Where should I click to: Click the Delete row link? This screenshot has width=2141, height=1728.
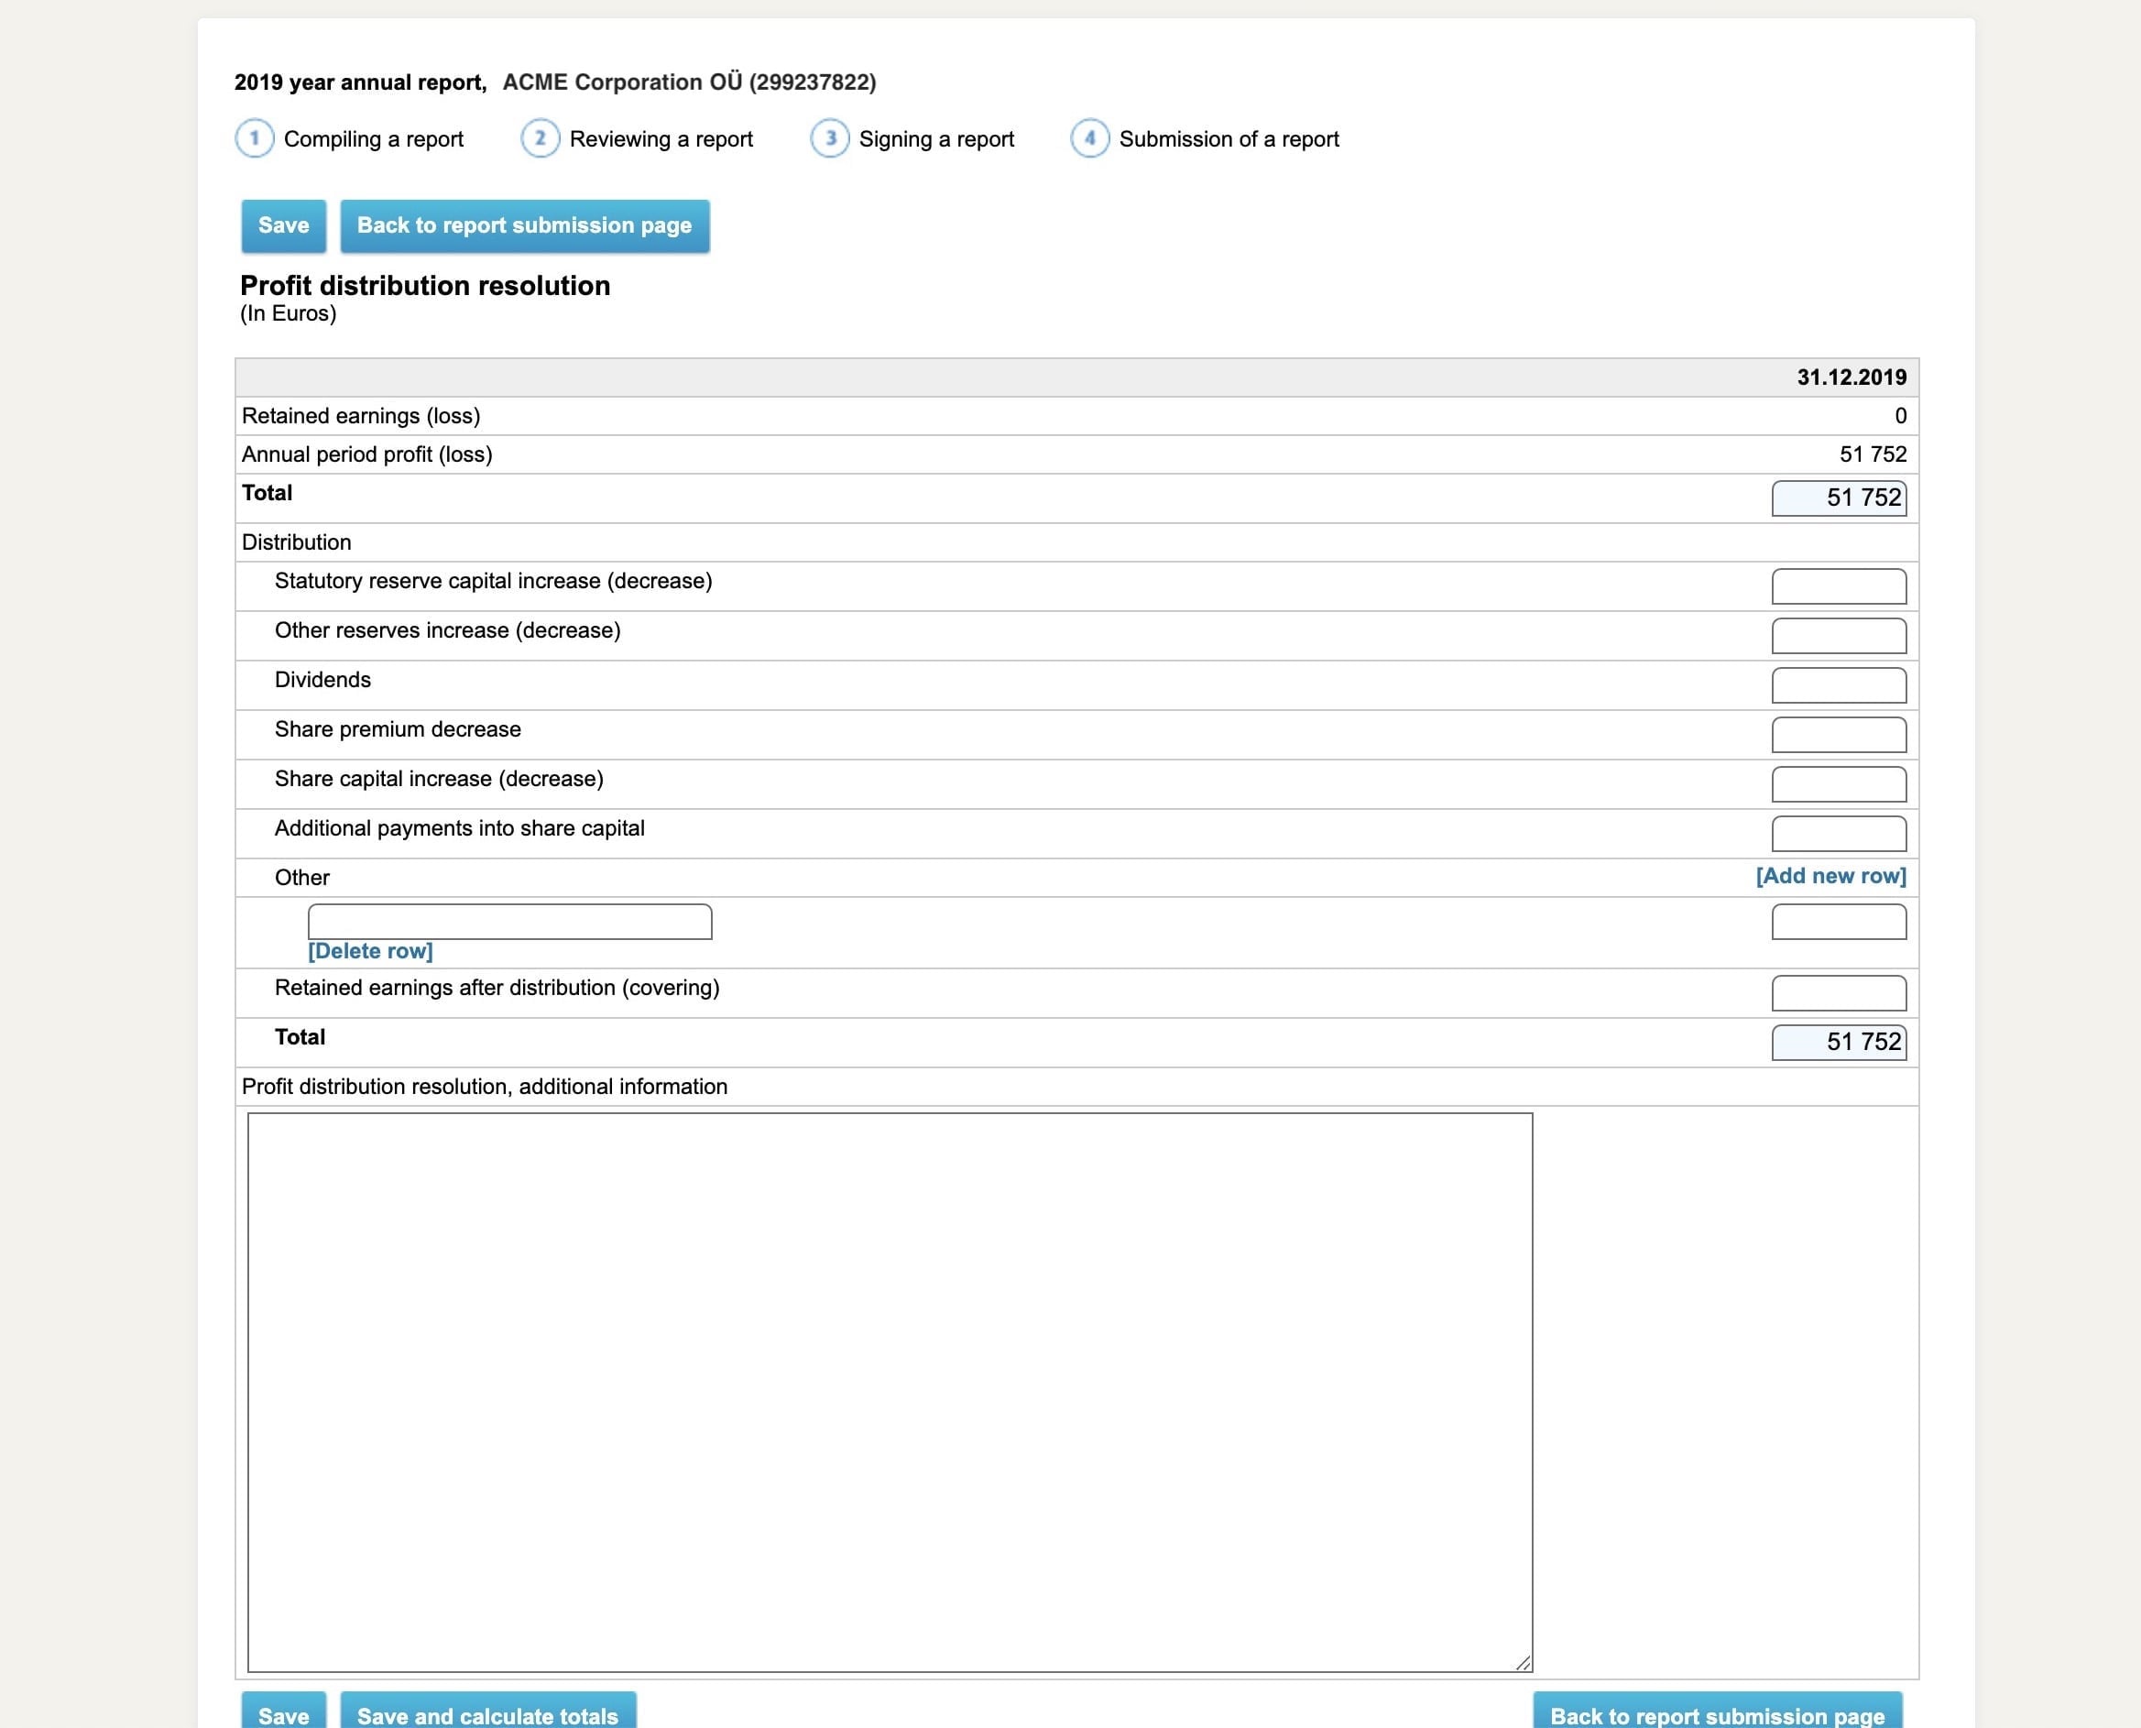(370, 951)
